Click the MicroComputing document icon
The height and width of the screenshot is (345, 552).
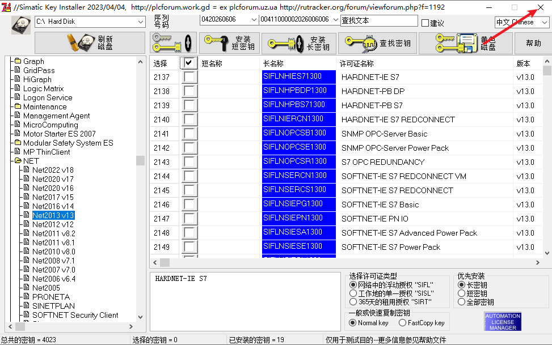point(17,124)
